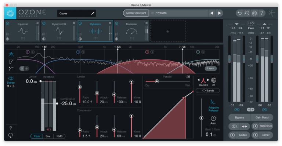282x146 pixels.
Task: Adjust the Limiter Ratio slider
Action: pyautogui.click(x=80, y=87)
